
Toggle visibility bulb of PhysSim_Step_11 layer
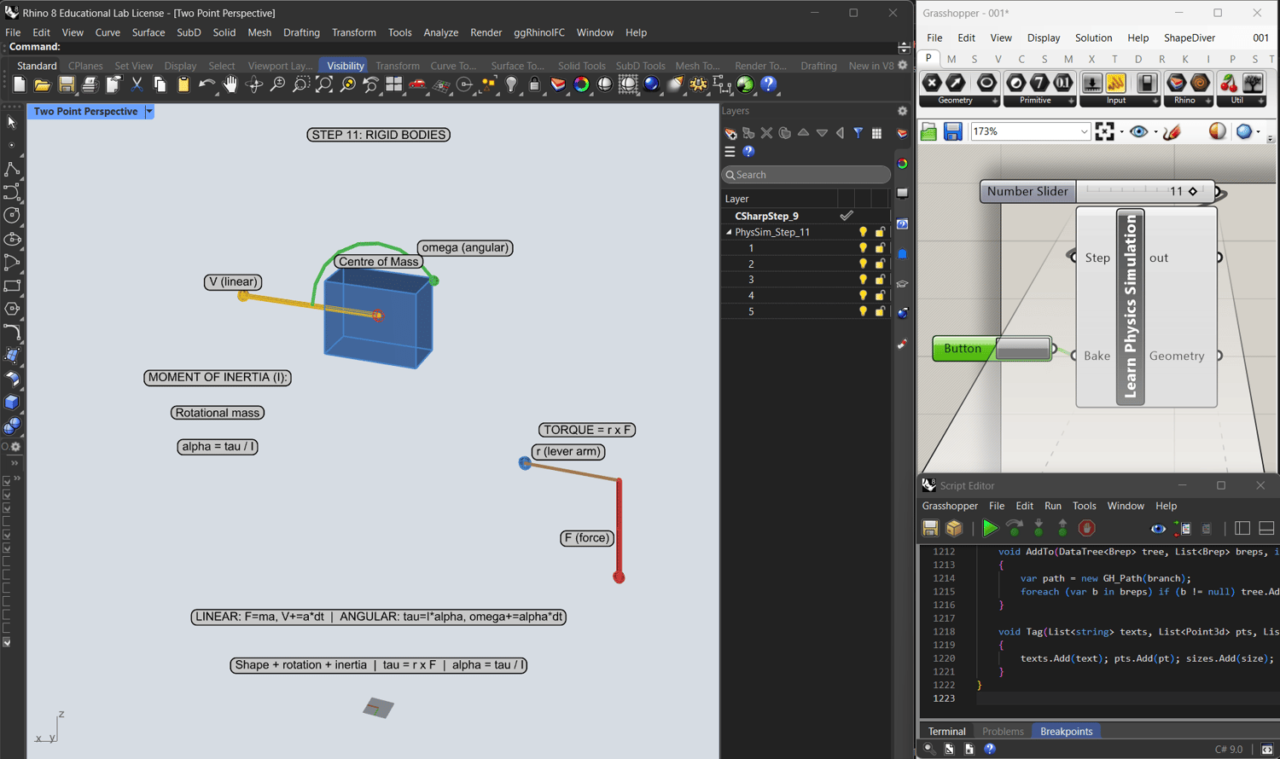point(863,232)
